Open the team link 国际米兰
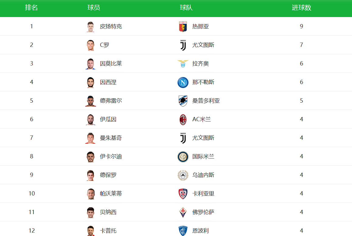 [203, 157]
